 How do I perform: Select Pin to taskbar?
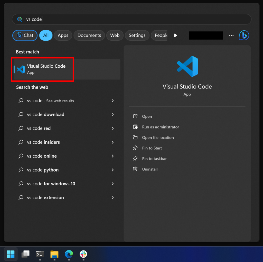[154, 159]
